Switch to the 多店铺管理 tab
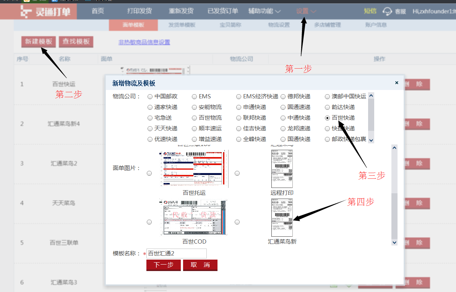This screenshot has width=456, height=292. click(328, 25)
